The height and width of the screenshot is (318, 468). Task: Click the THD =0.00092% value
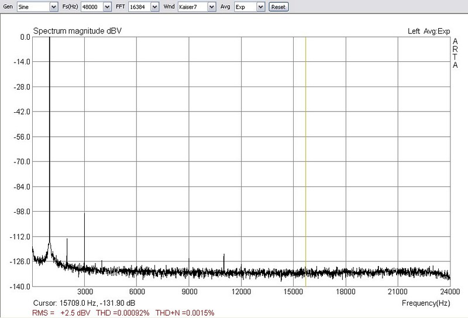pyautogui.click(x=122, y=313)
